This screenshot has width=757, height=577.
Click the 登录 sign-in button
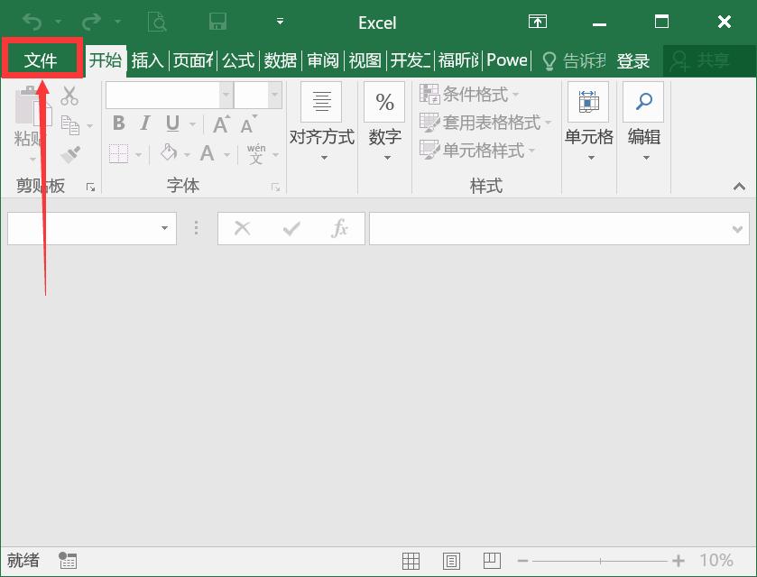coord(632,60)
